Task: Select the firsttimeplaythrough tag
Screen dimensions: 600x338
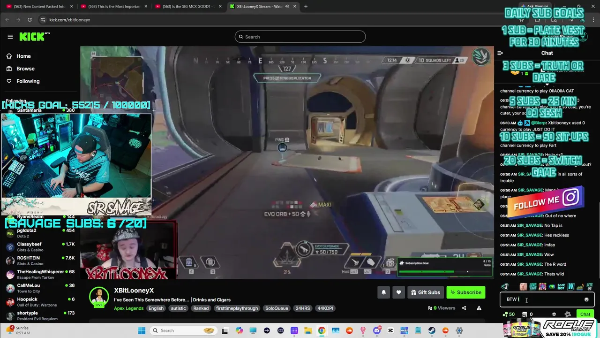Action: pyautogui.click(x=237, y=308)
